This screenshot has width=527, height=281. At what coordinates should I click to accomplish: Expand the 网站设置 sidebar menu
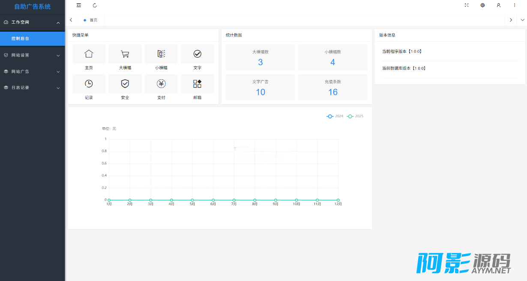(32, 55)
